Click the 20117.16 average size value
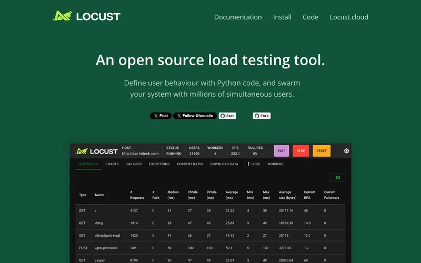421x263 pixels. click(286, 211)
